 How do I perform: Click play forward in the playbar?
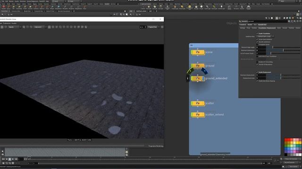coord(13,159)
